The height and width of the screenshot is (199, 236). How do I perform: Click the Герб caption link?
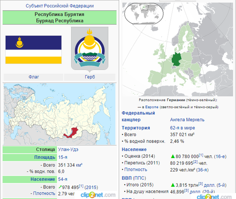click(90, 77)
